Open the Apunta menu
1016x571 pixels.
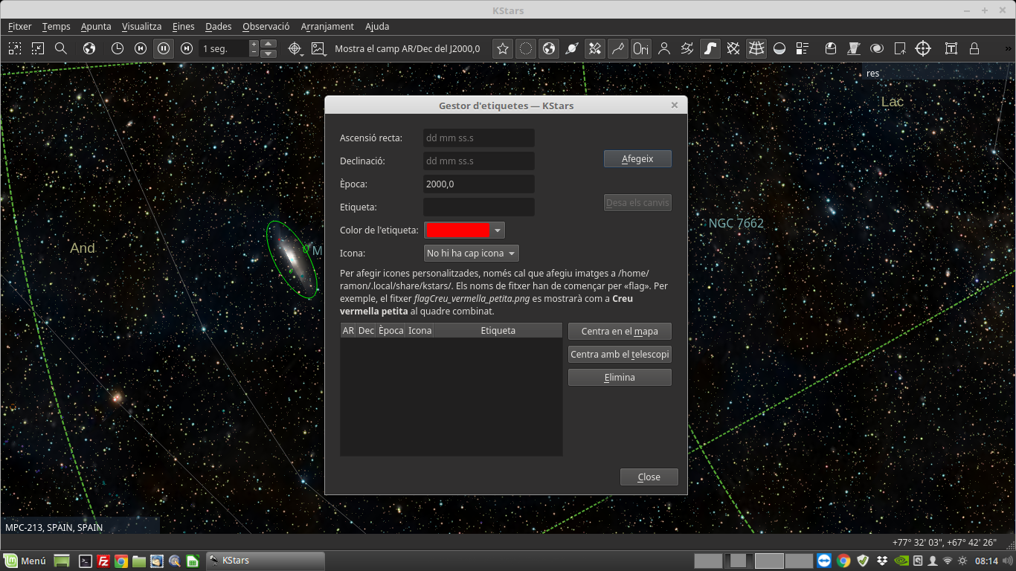pyautogui.click(x=96, y=26)
